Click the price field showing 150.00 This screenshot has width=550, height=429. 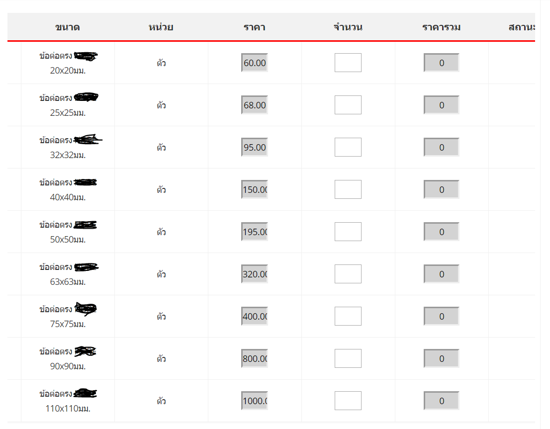254,189
